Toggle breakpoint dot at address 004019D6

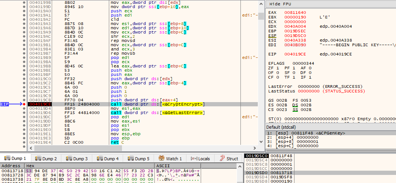coord(24,112)
